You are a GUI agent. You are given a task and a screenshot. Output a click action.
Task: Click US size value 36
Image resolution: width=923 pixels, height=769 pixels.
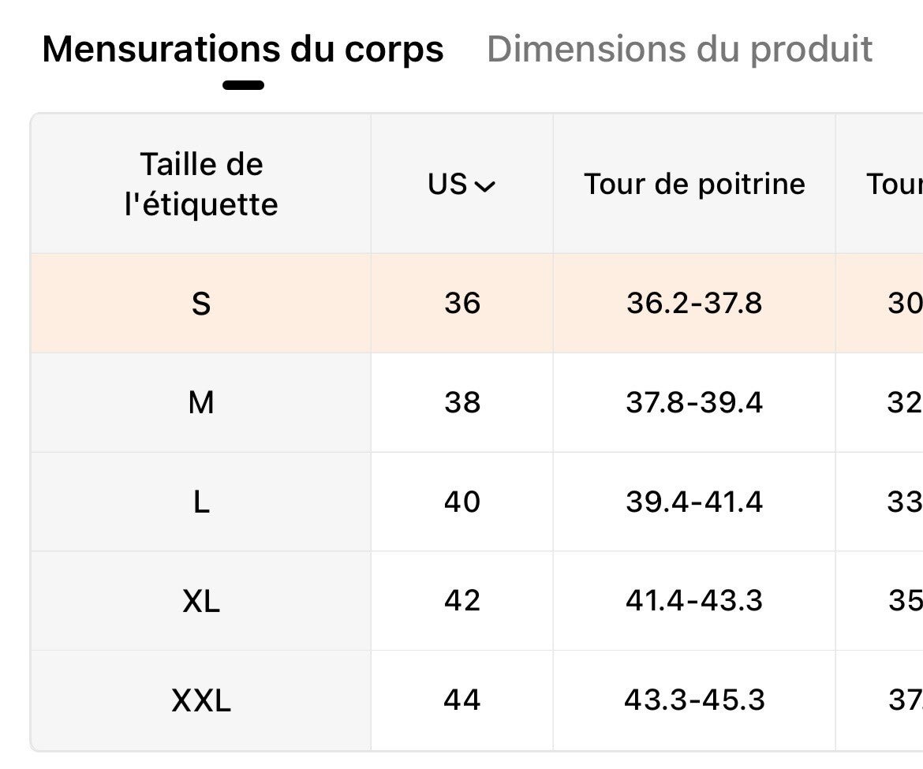coord(462,304)
